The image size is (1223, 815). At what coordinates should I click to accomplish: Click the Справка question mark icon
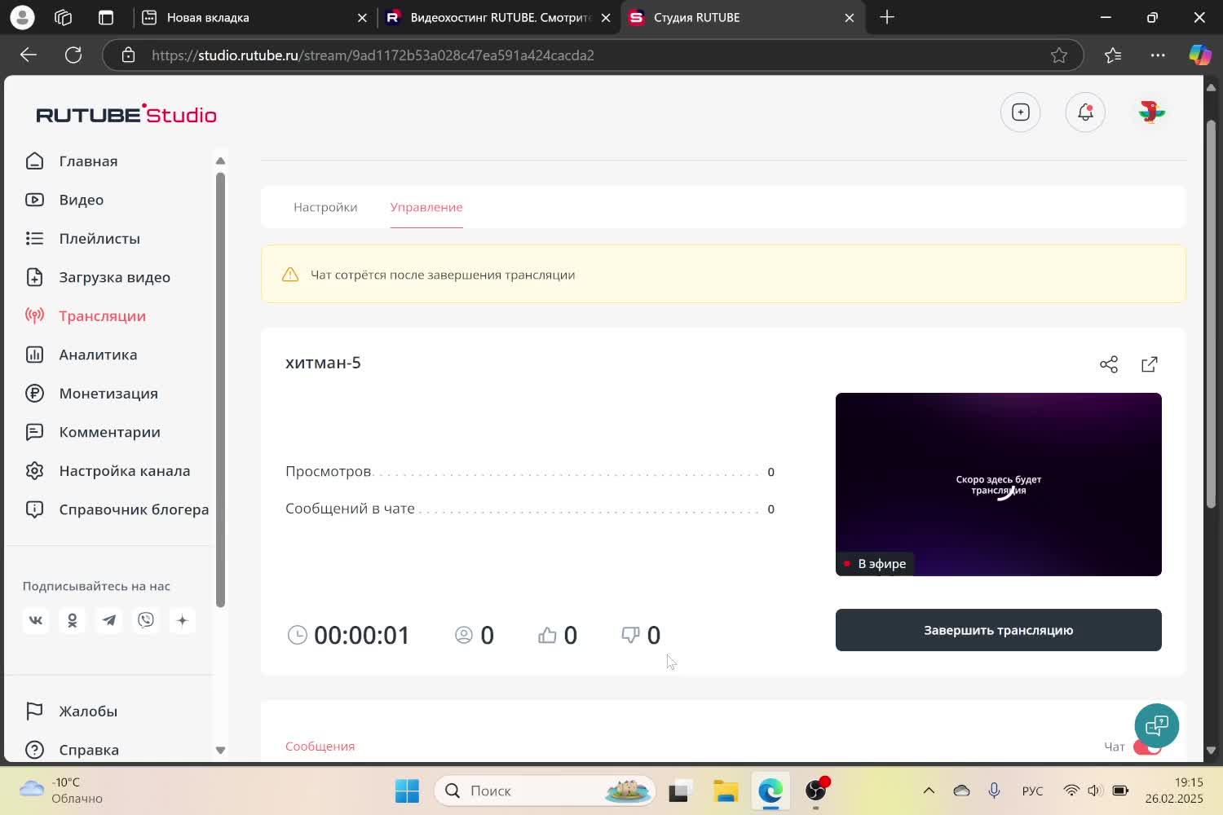(34, 750)
